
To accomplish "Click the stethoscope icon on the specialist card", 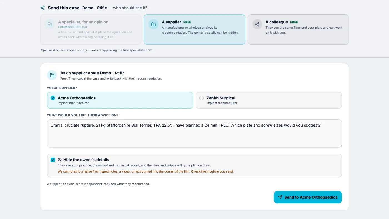I will tap(50, 24).
